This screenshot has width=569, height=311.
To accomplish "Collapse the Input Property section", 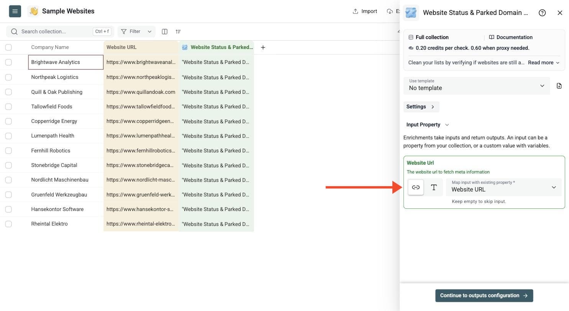I will (427, 124).
